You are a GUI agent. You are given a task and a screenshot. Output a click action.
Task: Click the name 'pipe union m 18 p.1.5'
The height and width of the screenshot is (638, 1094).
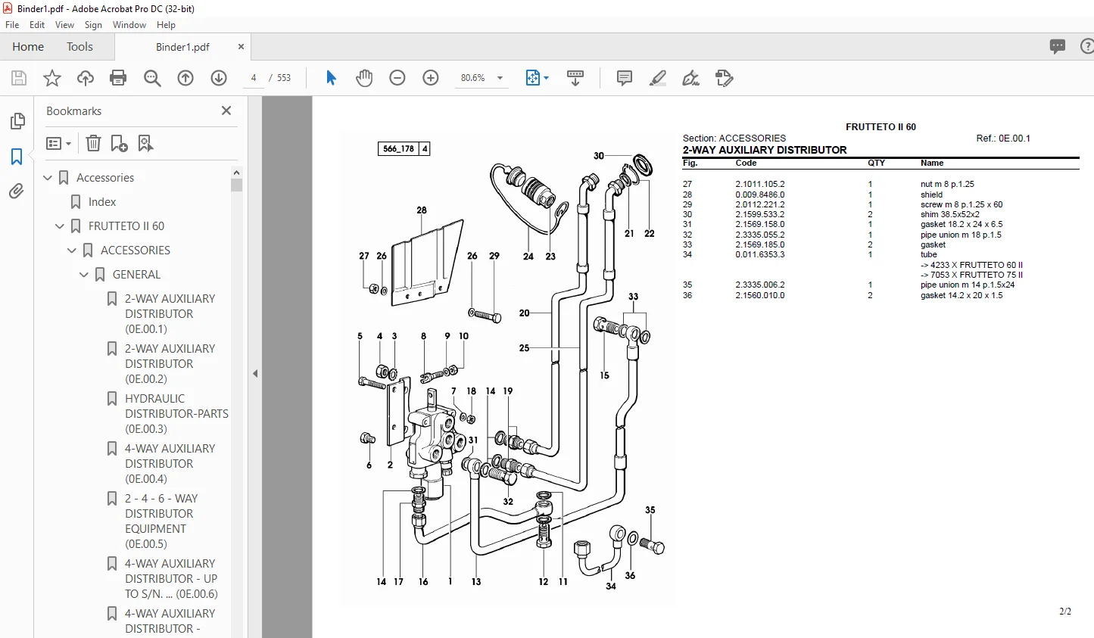point(961,235)
